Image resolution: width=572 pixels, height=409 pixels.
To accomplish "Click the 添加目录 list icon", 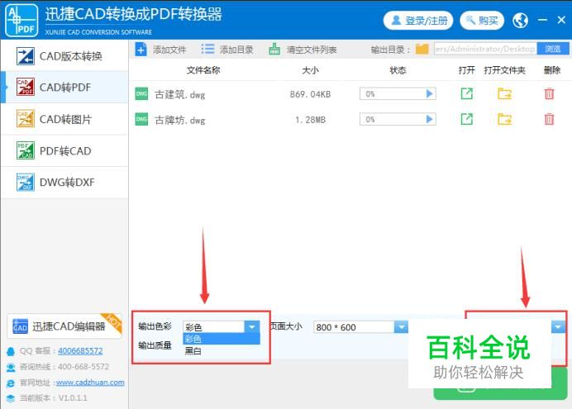I will point(208,50).
